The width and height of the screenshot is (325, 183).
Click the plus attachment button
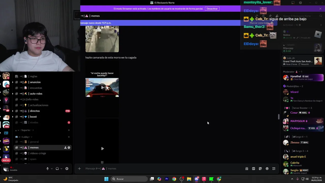pyautogui.click(x=79, y=169)
